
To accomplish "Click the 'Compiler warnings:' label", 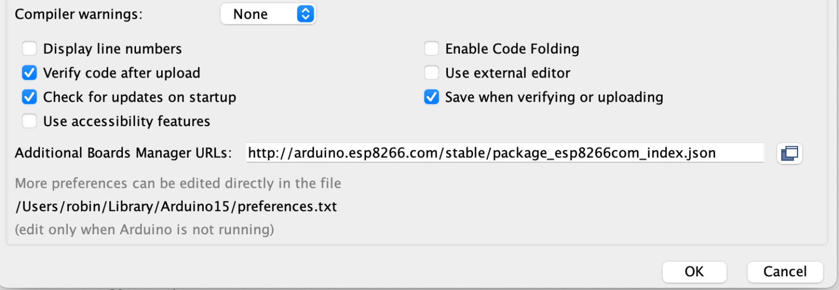I will tap(79, 14).
